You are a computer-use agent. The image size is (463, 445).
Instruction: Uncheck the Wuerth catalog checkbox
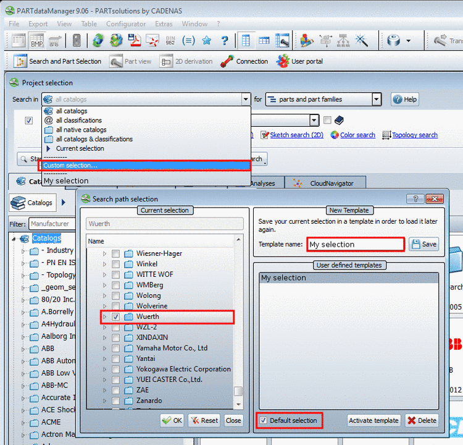pyautogui.click(x=116, y=316)
